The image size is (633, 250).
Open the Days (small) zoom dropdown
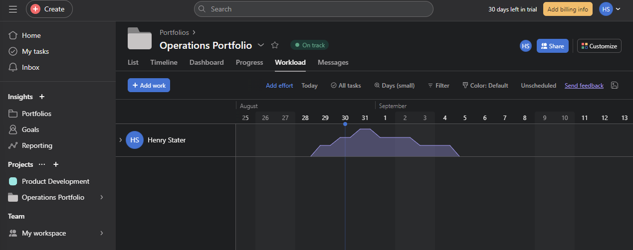coord(394,86)
